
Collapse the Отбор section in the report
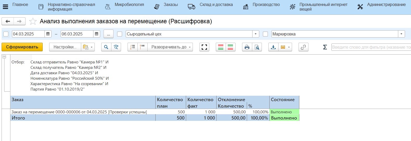pos(4,57)
